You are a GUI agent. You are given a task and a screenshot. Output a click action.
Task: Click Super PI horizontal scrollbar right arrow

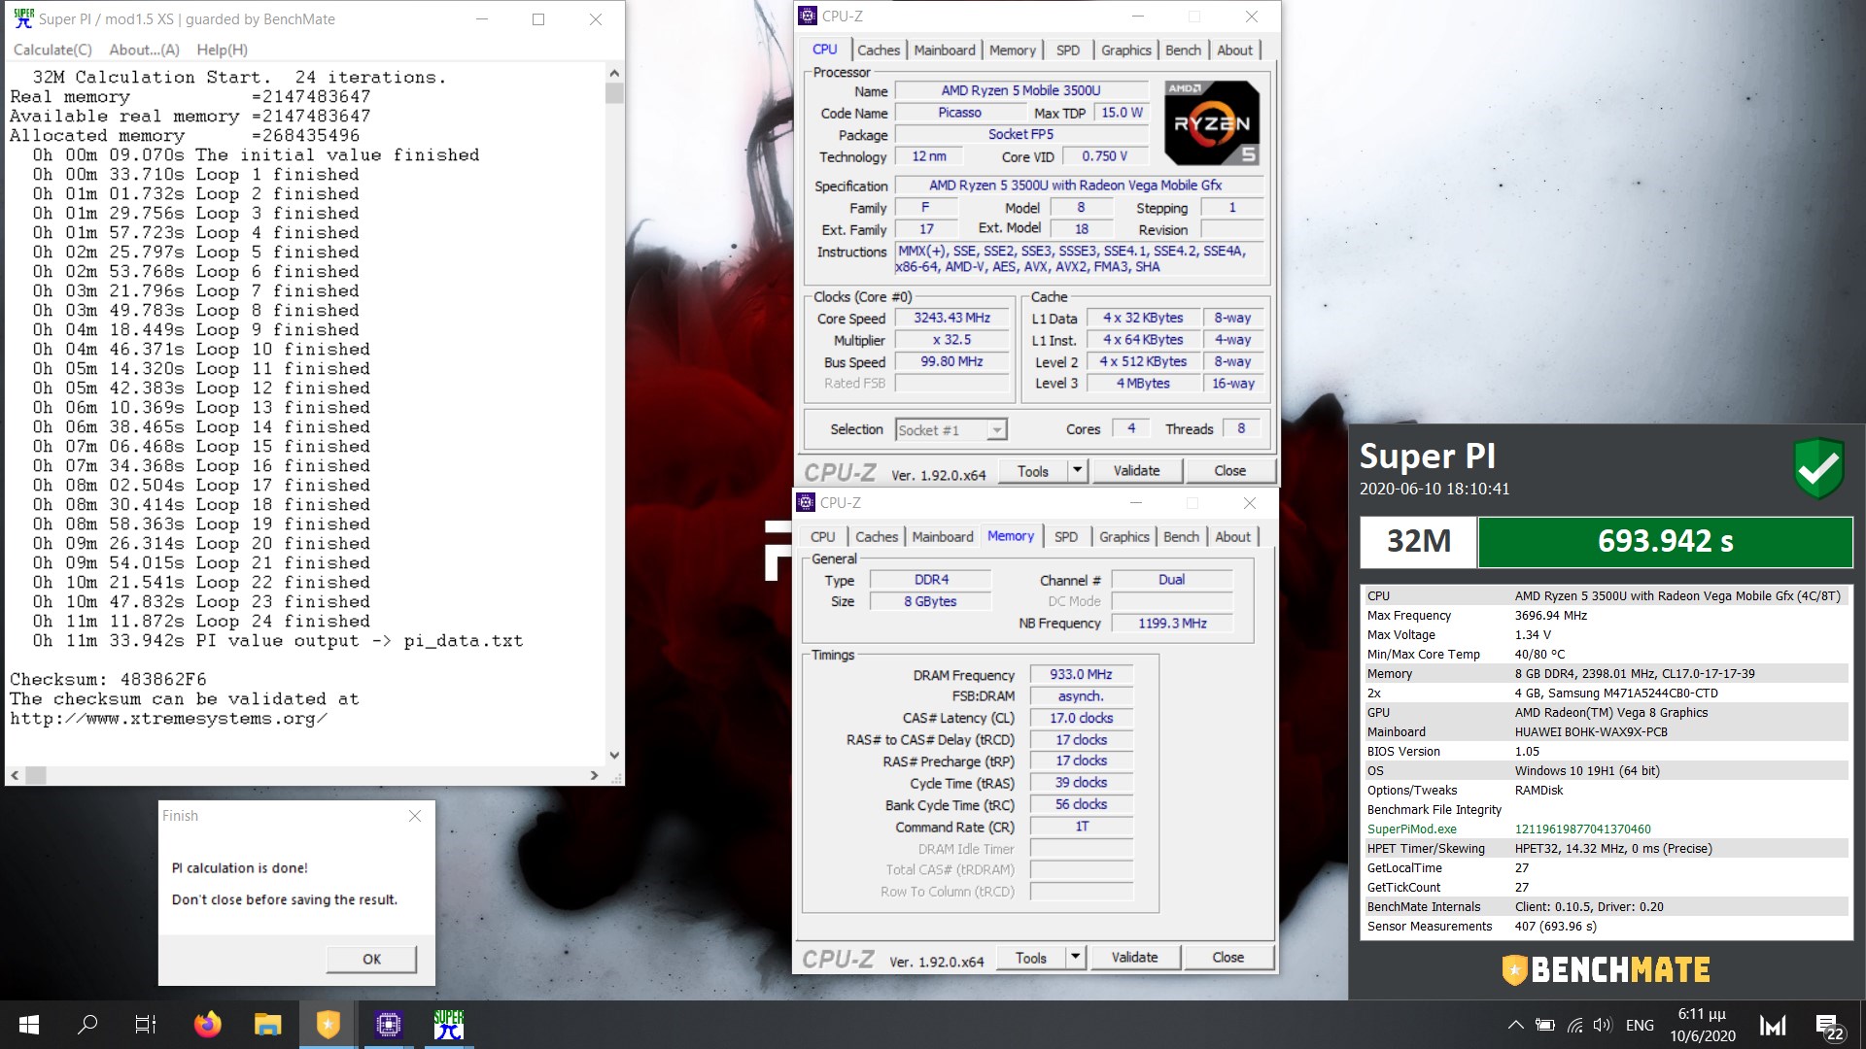point(594,775)
